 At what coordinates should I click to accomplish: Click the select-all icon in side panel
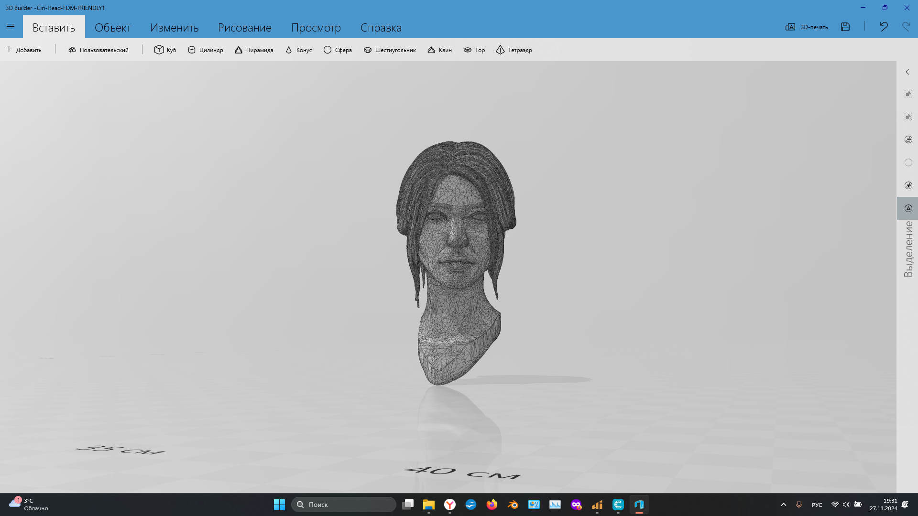(908, 94)
